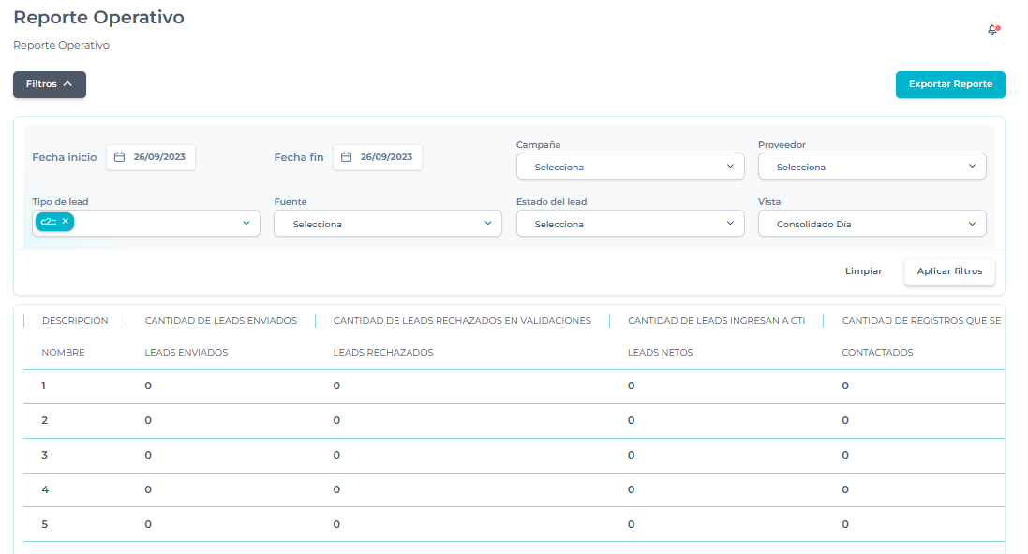Click Aplicar filtros button

[949, 270]
